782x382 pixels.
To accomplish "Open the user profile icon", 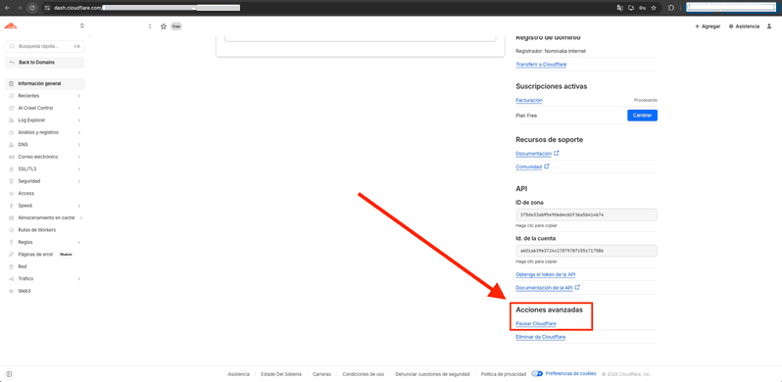I will tap(769, 26).
